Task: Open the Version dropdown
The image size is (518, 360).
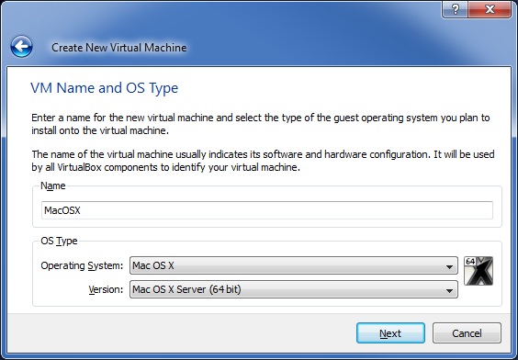Action: click(294, 289)
